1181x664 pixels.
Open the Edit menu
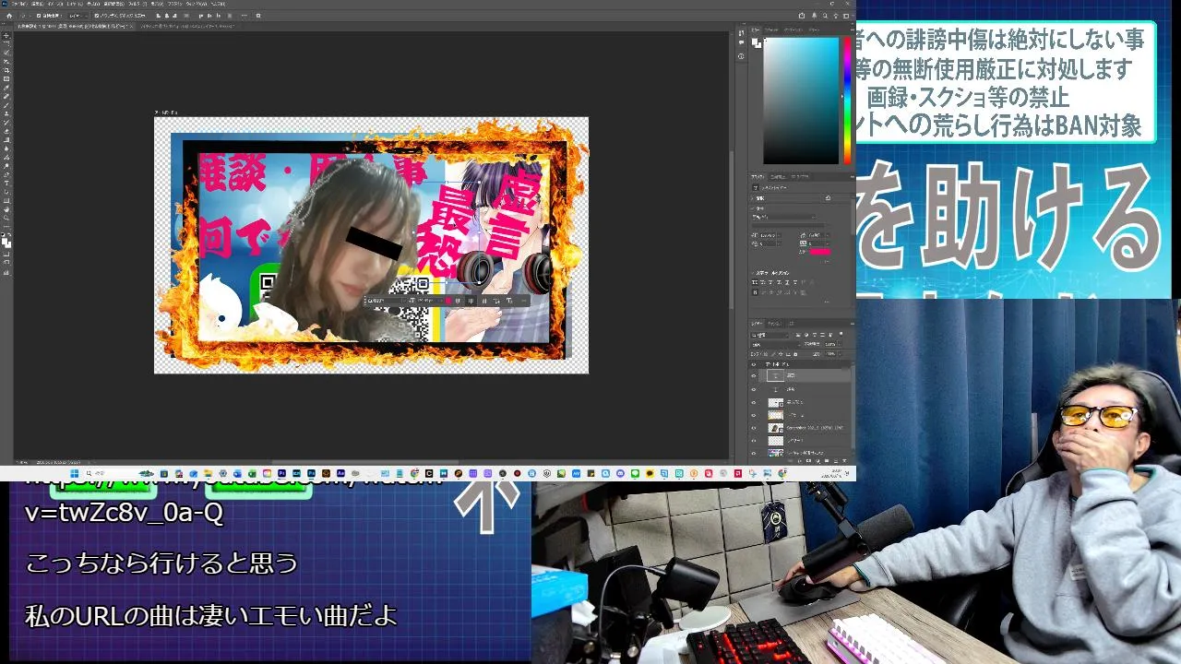[x=37, y=4]
